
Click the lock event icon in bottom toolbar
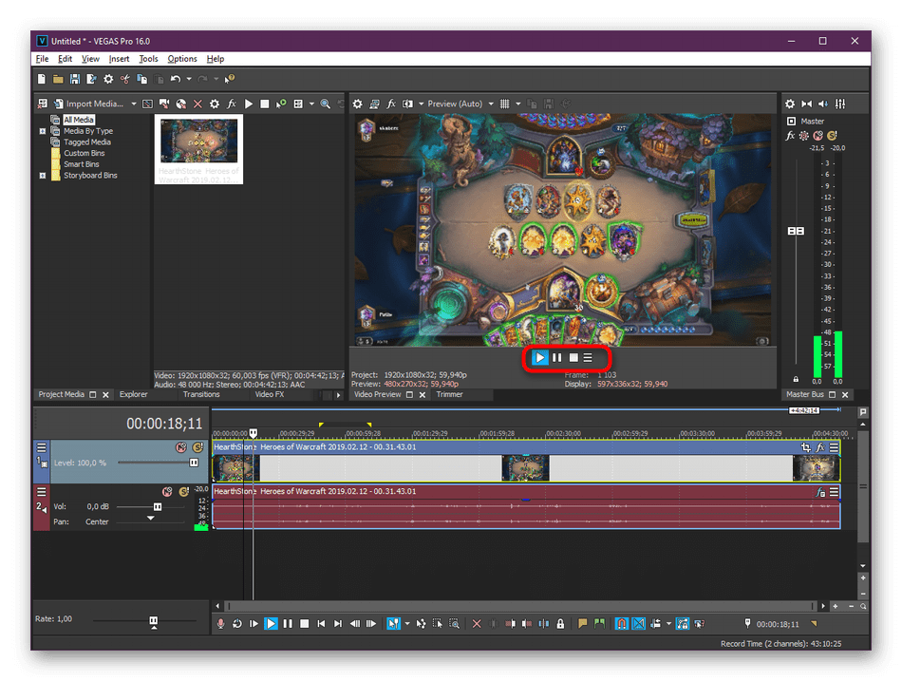coord(560,624)
